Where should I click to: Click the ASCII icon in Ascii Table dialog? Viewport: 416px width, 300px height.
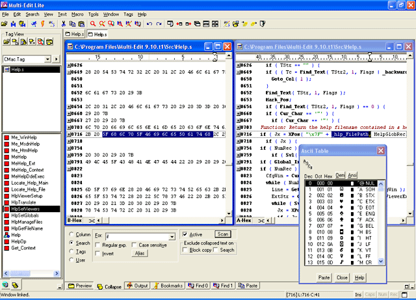pyautogui.click(x=307, y=164)
